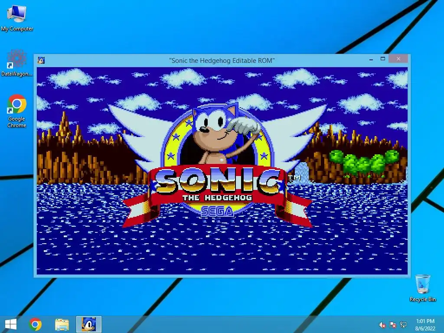Screen dimensions: 444x333
Task: Minimize the Sonic the Hedgehog window
Action: tap(371, 59)
